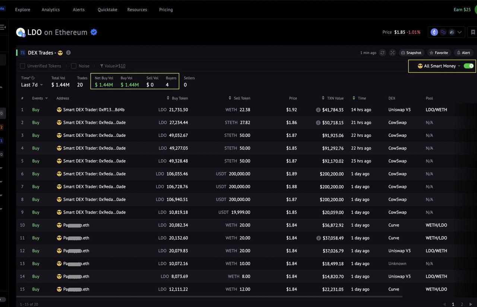This screenshot has width=477, height=307.
Task: Expand the chain selector chevron
Action: click(459, 32)
